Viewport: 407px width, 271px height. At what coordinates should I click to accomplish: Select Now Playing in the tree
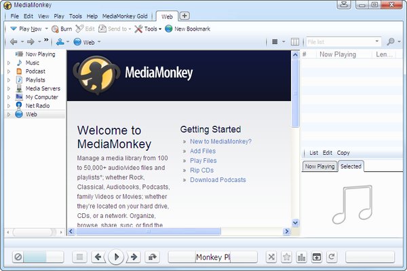click(40, 54)
